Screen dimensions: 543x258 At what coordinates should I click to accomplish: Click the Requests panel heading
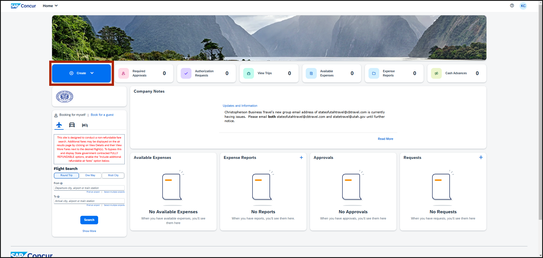[412, 157]
